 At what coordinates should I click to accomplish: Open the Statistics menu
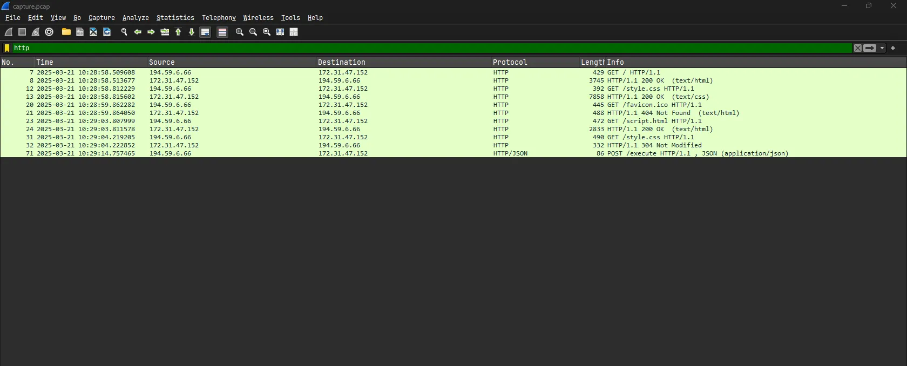(x=175, y=18)
